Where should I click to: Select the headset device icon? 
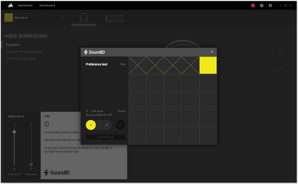coord(84,18)
